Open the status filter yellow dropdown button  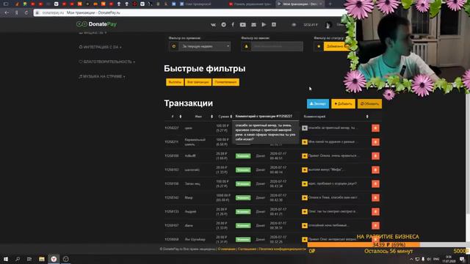(336, 46)
